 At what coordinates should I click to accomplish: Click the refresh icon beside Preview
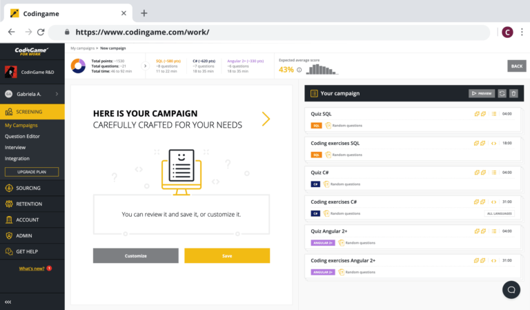click(x=502, y=93)
